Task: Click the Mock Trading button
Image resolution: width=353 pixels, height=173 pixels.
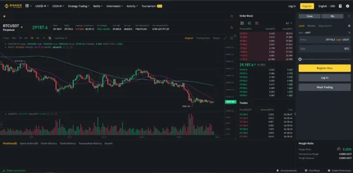Action: coord(324,87)
